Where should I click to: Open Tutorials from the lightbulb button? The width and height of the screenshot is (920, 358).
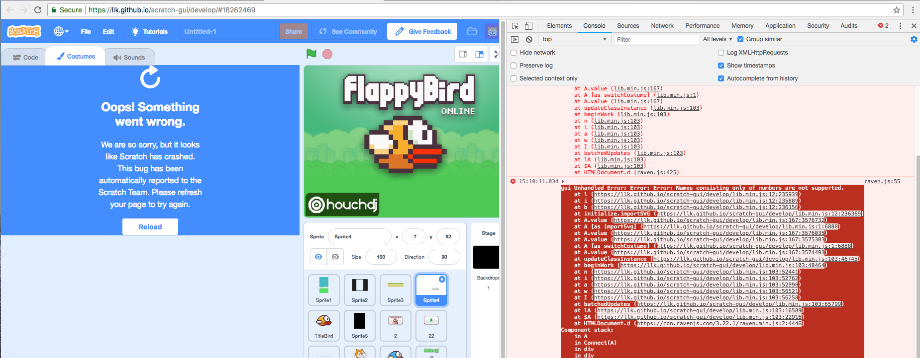pyautogui.click(x=149, y=31)
